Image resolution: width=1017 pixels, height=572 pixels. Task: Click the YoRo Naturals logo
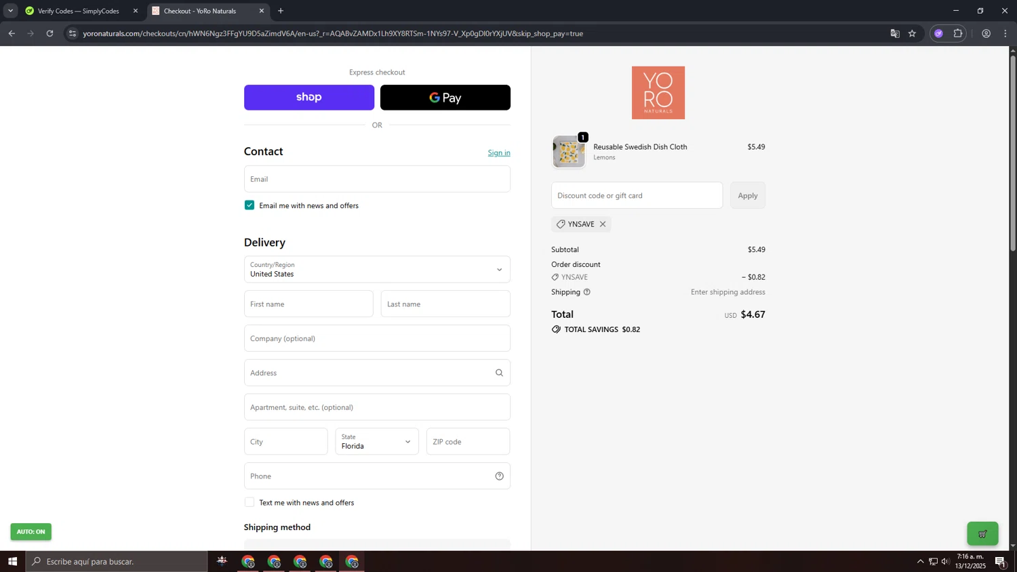pos(658,93)
